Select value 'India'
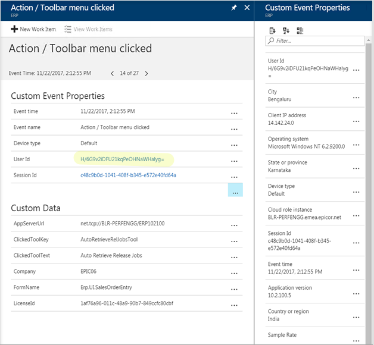This screenshot has width=374, height=345. (x=273, y=319)
